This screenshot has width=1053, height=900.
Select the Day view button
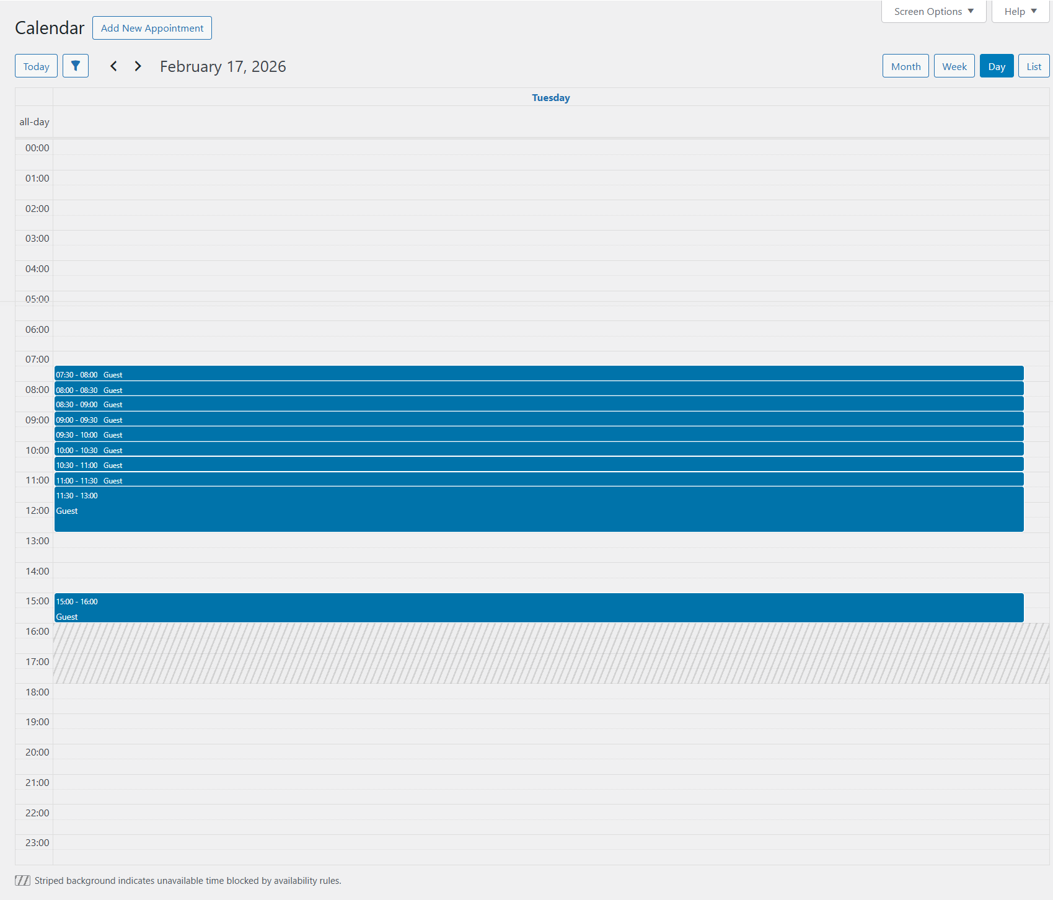tap(996, 66)
